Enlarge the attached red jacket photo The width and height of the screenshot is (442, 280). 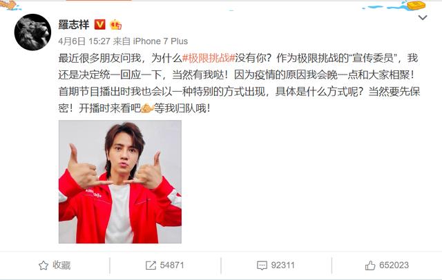(x=120, y=182)
